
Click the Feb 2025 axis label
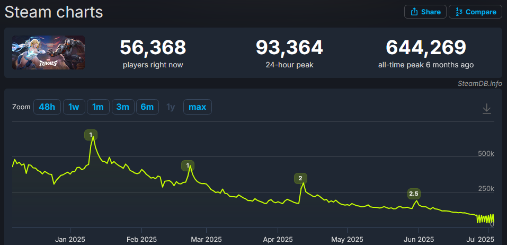(141, 240)
